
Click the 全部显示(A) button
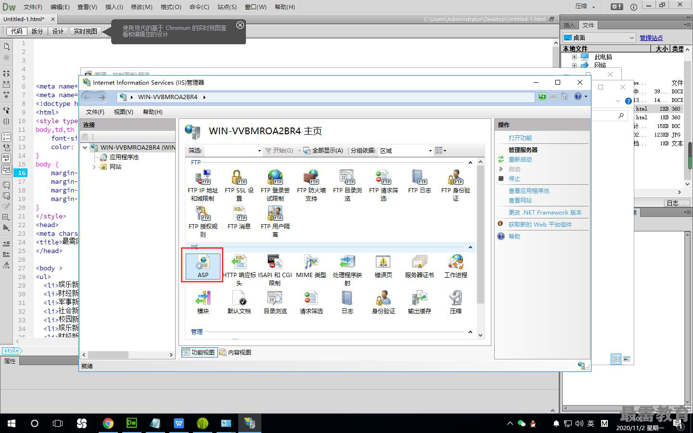tap(323, 151)
